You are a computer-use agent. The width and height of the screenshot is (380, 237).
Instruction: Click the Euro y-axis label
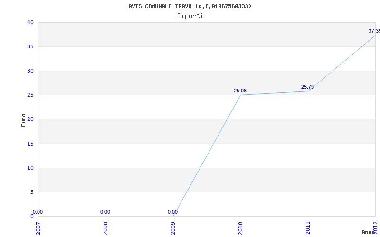click(23, 120)
